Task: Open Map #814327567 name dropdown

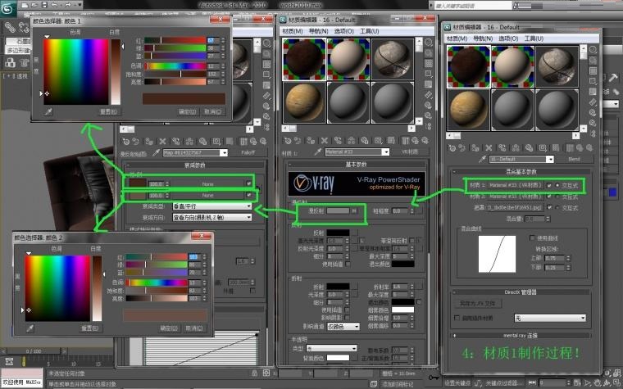Action: 224,152
